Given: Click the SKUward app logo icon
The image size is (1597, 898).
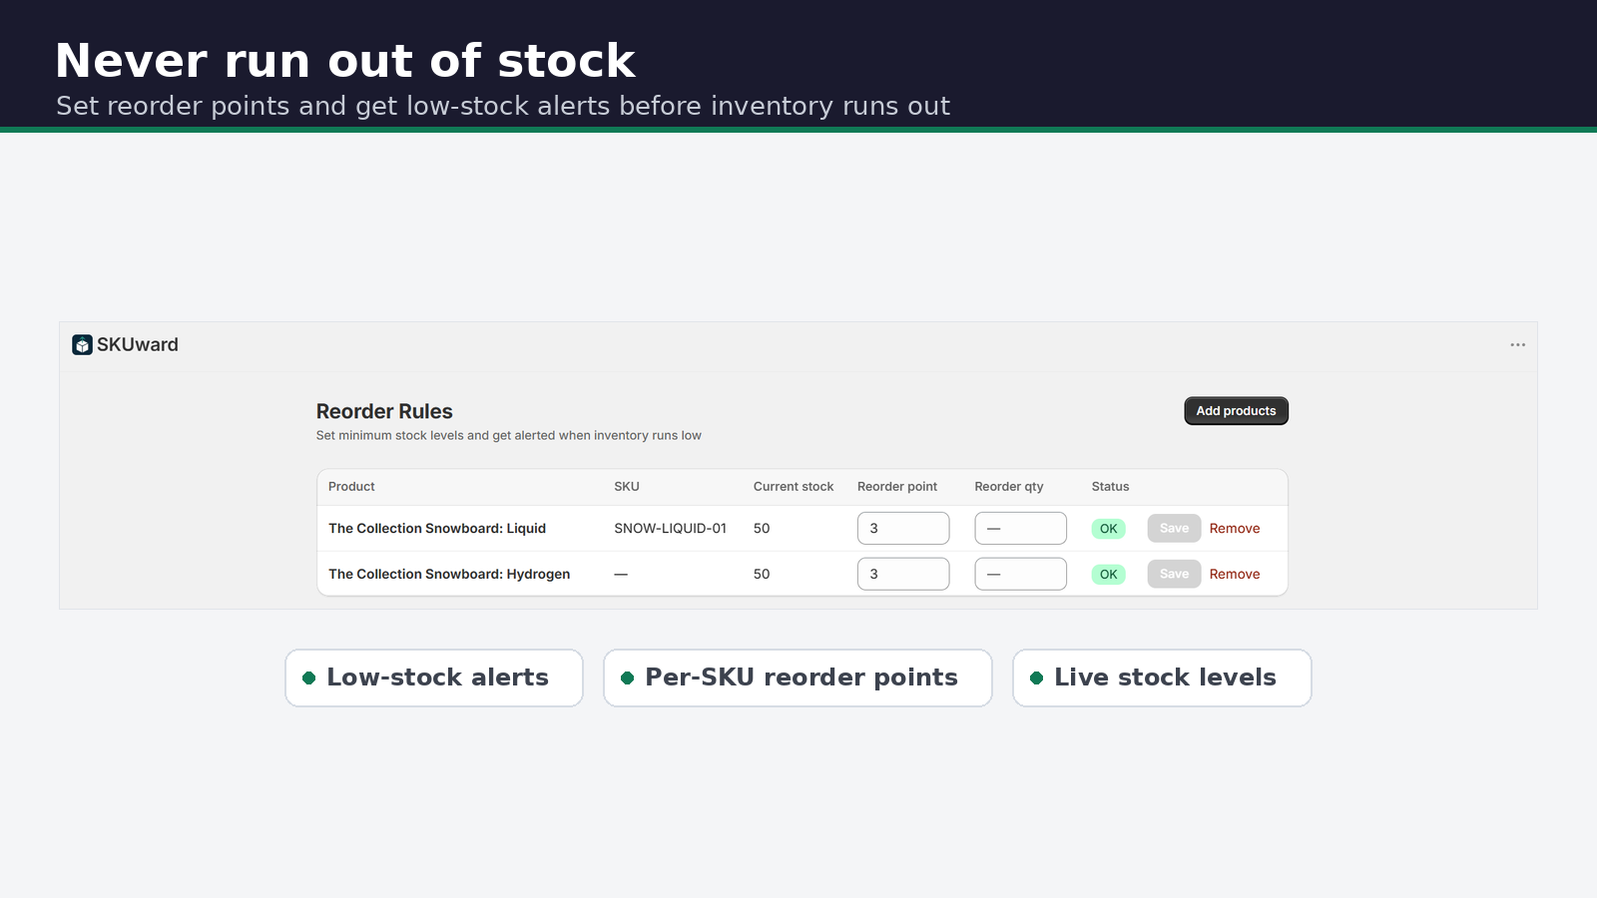Looking at the screenshot, I should (x=82, y=345).
